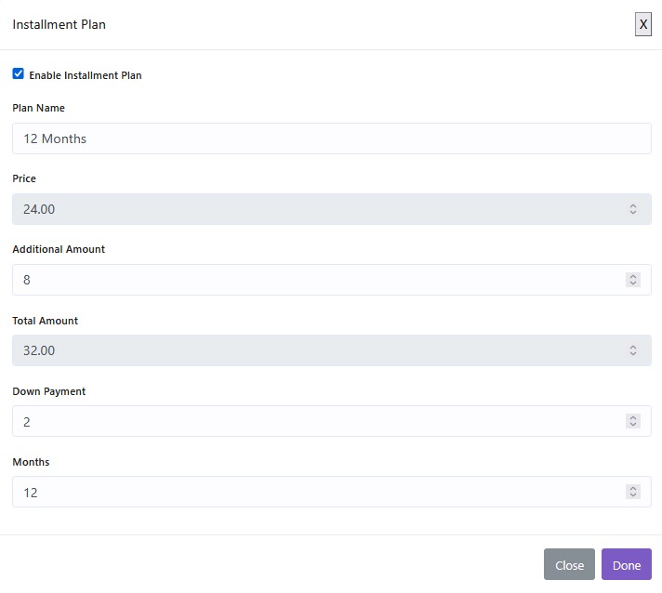Confirm the plan with Done button
Image resolution: width=662 pixels, height=593 pixels.
tap(626, 565)
